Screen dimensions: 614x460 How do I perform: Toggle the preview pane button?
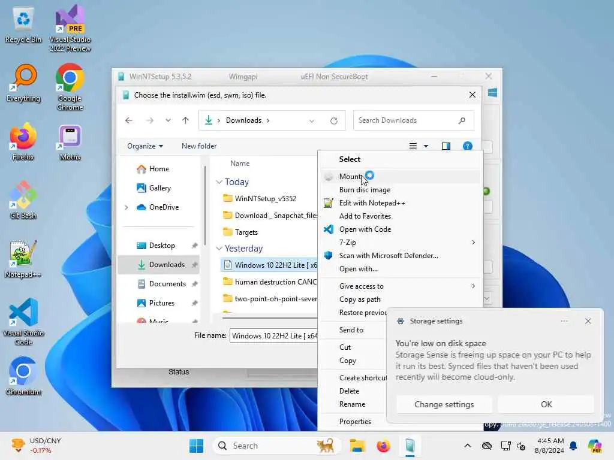(x=446, y=146)
